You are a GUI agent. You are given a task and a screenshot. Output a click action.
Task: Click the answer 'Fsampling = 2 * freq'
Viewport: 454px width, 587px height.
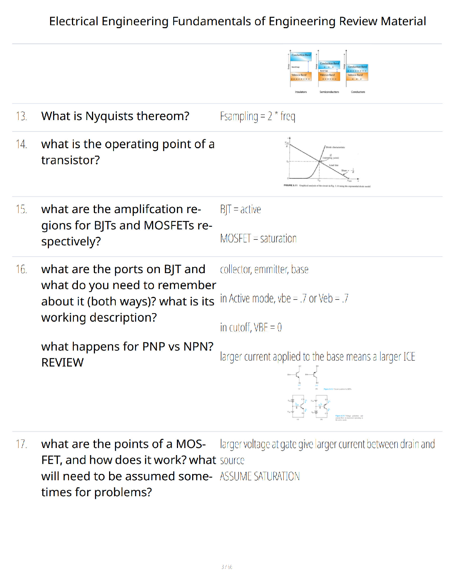click(x=258, y=116)
